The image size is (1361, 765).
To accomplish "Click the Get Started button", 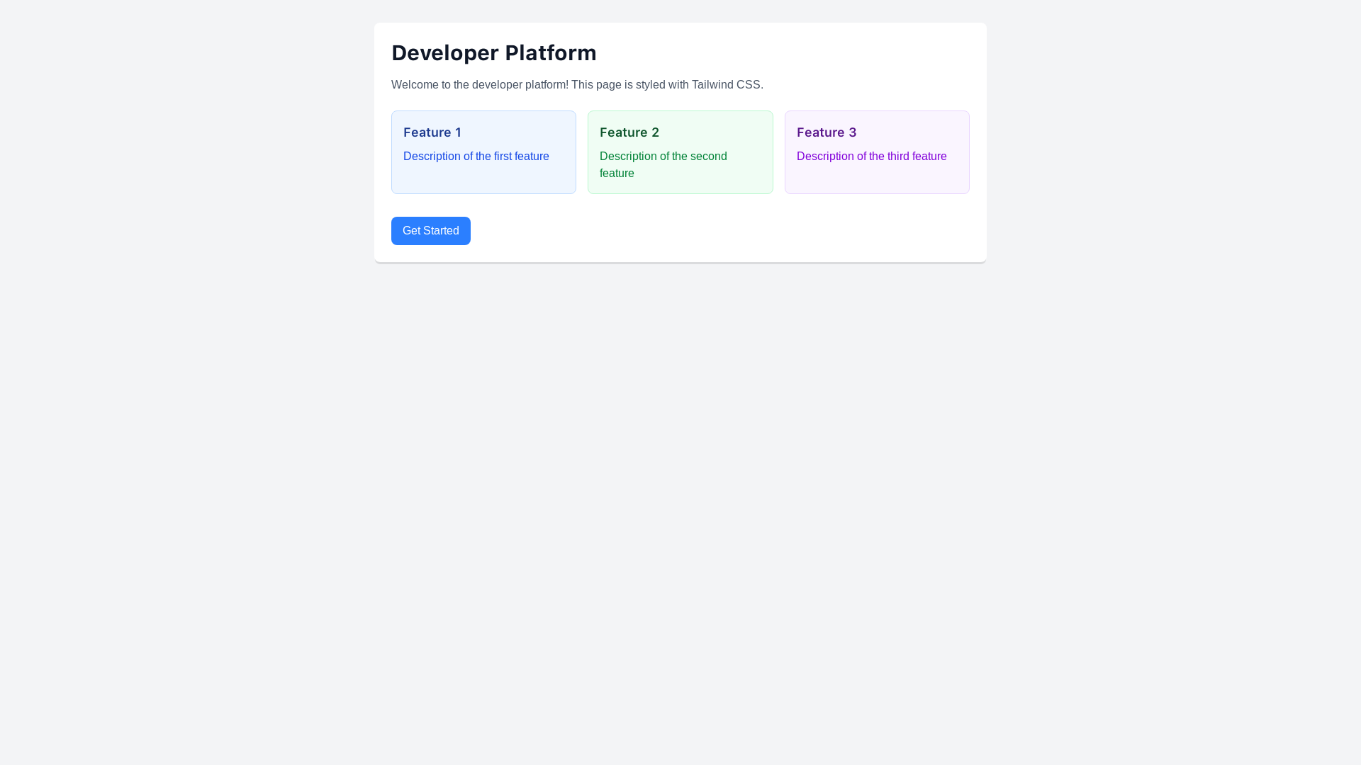I will [430, 231].
